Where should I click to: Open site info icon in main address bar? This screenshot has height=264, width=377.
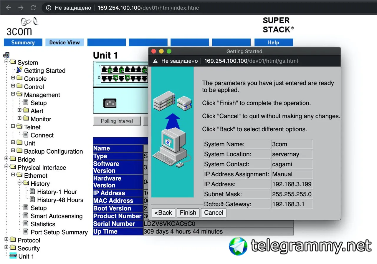pyautogui.click(x=49, y=8)
